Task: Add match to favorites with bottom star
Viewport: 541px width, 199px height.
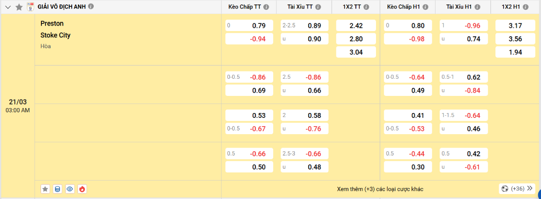Action: pos(46,189)
